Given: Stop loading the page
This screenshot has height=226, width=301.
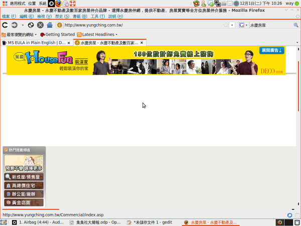Looking at the screenshot, I should click(x=40, y=25).
